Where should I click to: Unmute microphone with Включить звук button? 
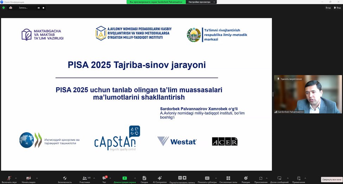(9, 179)
